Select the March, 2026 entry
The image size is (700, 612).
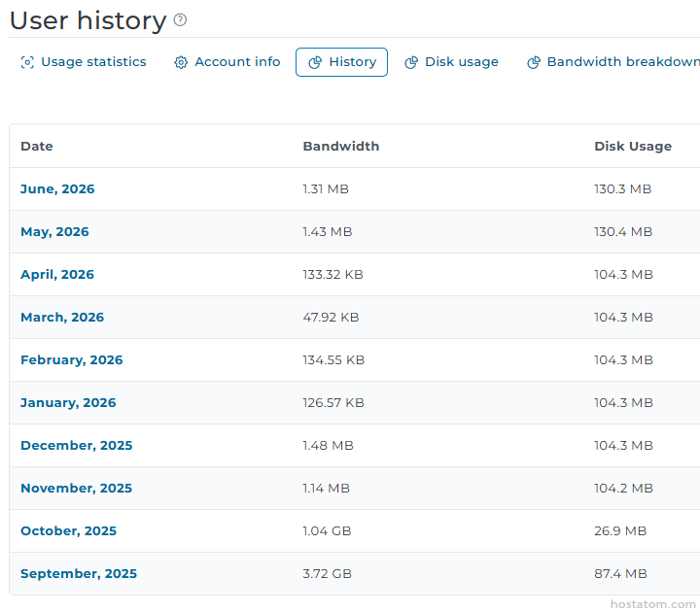[x=62, y=317]
